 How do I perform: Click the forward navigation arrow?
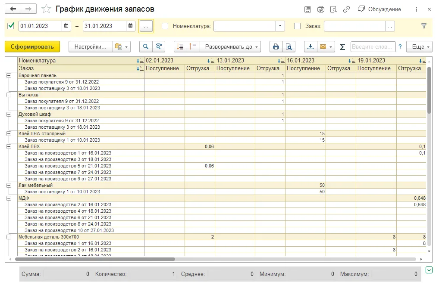[x=28, y=9]
